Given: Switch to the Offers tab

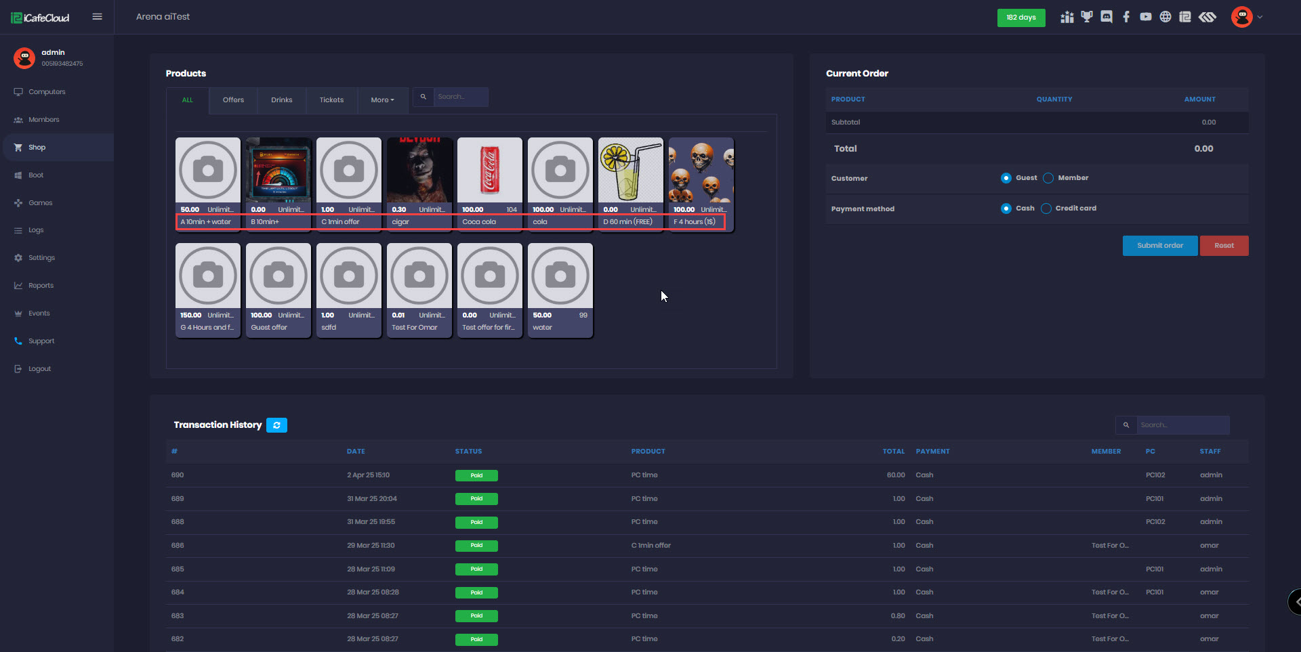Looking at the screenshot, I should pyautogui.click(x=233, y=100).
